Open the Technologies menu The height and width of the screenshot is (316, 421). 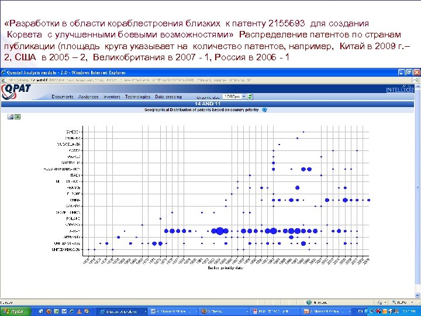coord(137,97)
